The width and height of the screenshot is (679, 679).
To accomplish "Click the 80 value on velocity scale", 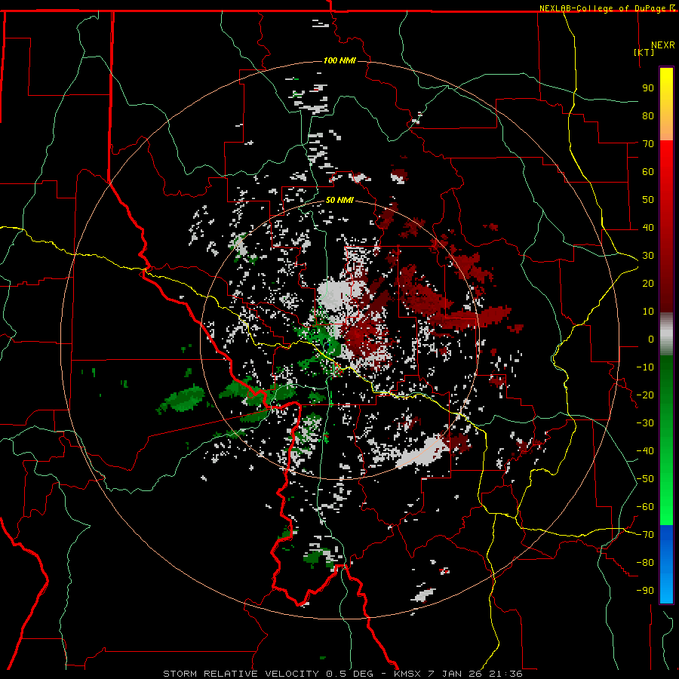I will tap(648, 116).
